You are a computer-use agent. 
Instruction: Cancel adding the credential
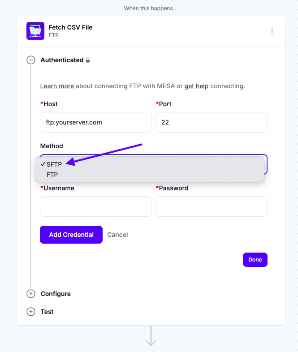pos(117,235)
